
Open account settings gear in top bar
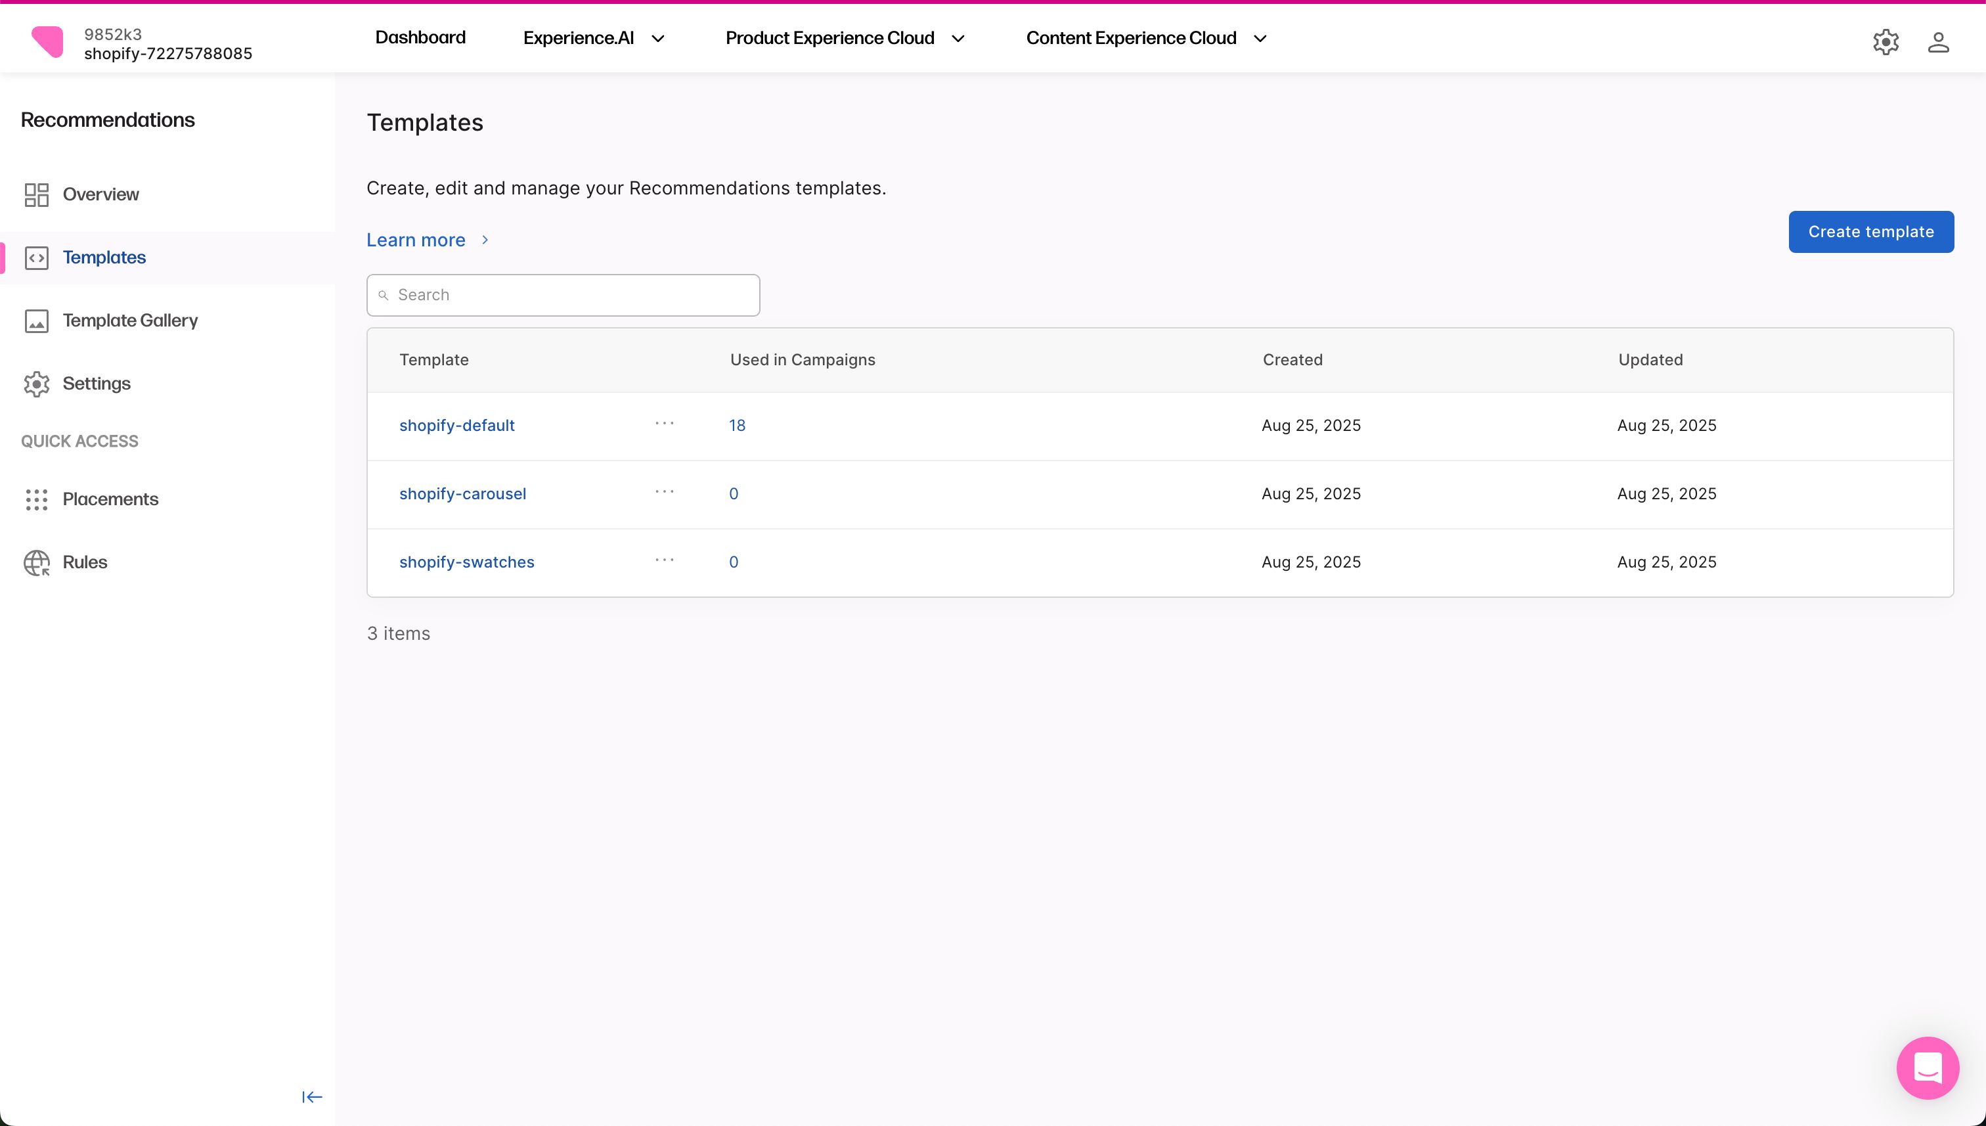point(1886,42)
